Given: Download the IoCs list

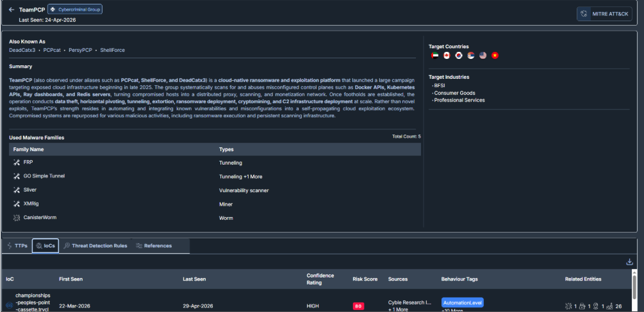Looking at the screenshot, I should coord(629,262).
